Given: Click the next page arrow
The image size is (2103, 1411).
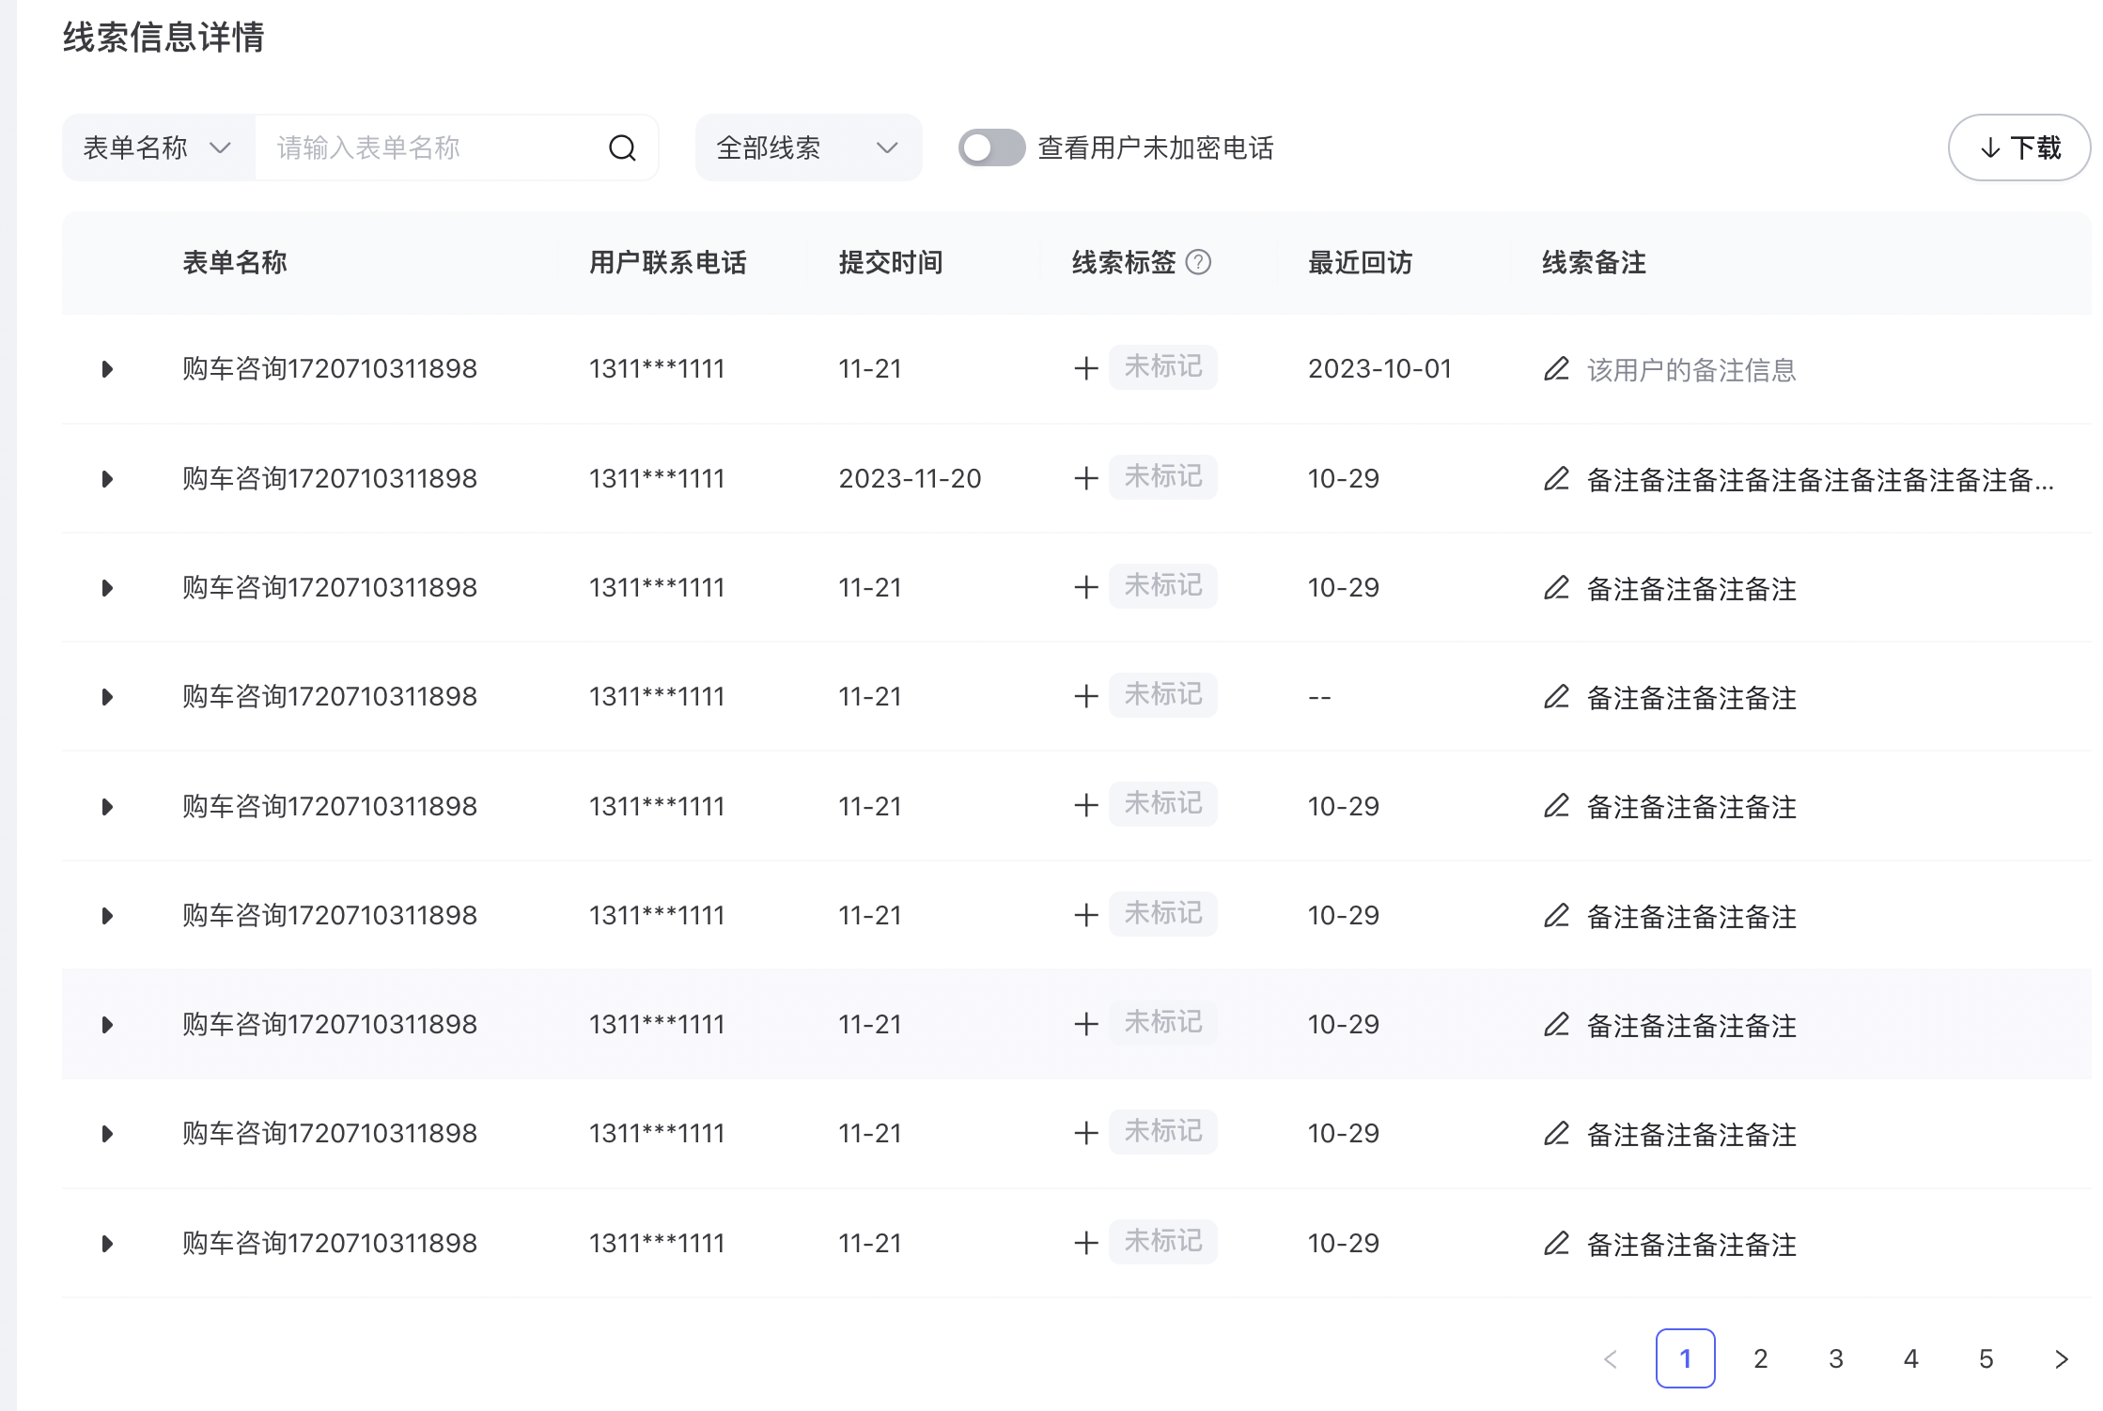Looking at the screenshot, I should (2061, 1358).
